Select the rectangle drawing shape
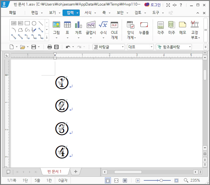The height and width of the screenshot is (185, 210). [27, 23]
